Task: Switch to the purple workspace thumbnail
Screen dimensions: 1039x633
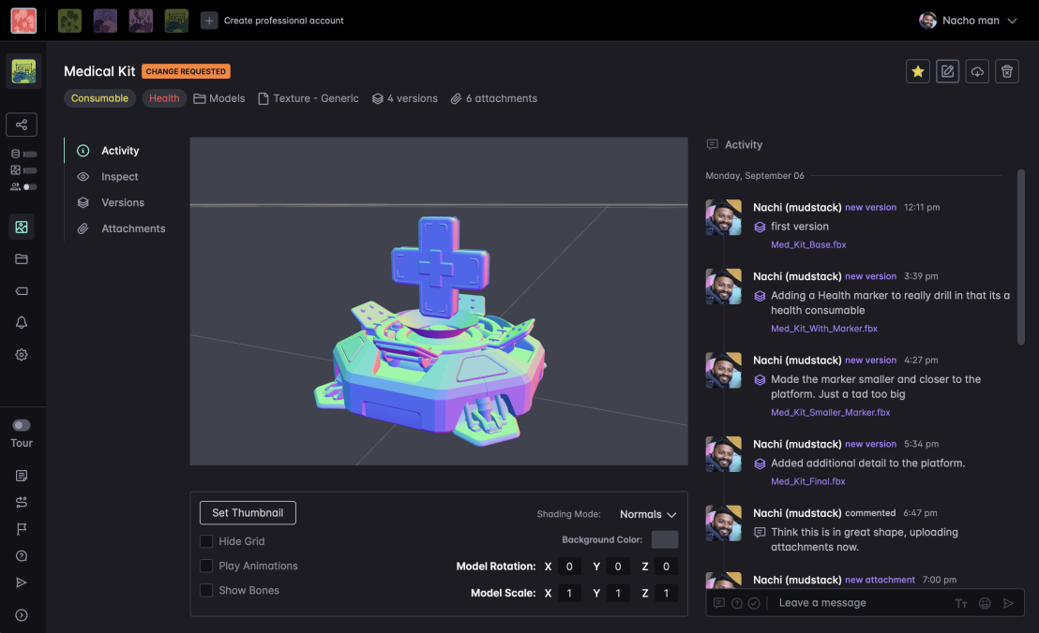Action: pos(105,21)
